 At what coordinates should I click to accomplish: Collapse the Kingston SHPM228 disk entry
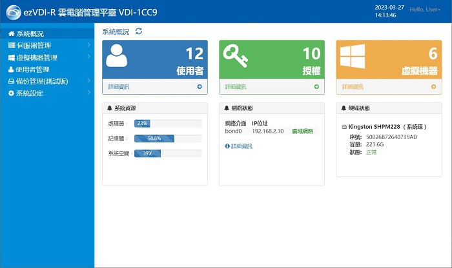[x=344, y=127]
